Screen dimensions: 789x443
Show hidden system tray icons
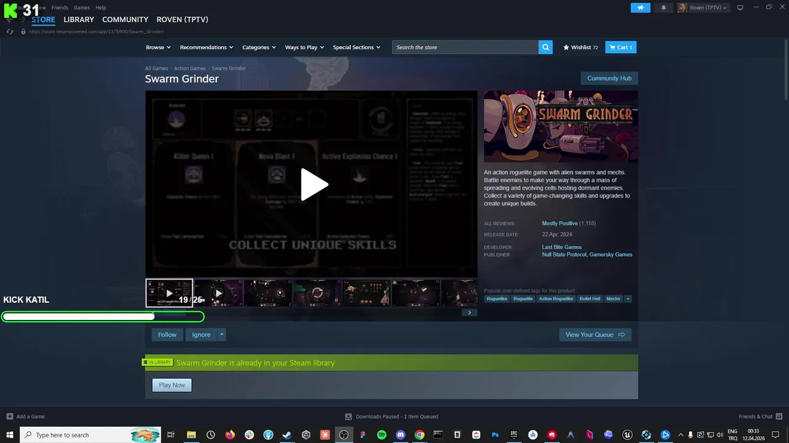pyautogui.click(x=681, y=435)
